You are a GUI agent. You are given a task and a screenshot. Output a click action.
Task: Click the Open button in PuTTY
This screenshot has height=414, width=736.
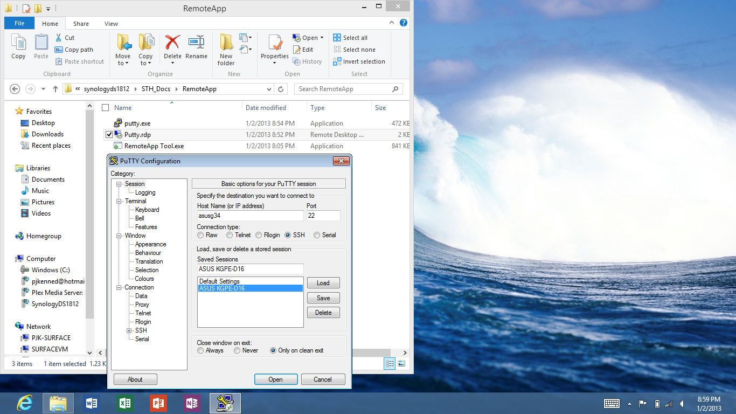point(275,379)
